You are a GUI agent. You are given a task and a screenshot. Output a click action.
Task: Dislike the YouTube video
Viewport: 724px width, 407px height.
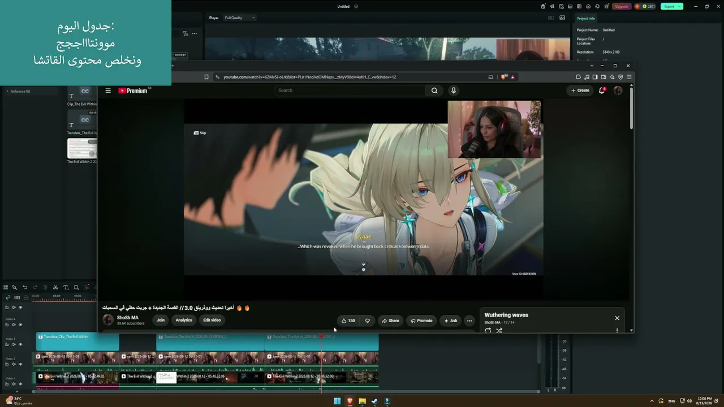(x=367, y=321)
